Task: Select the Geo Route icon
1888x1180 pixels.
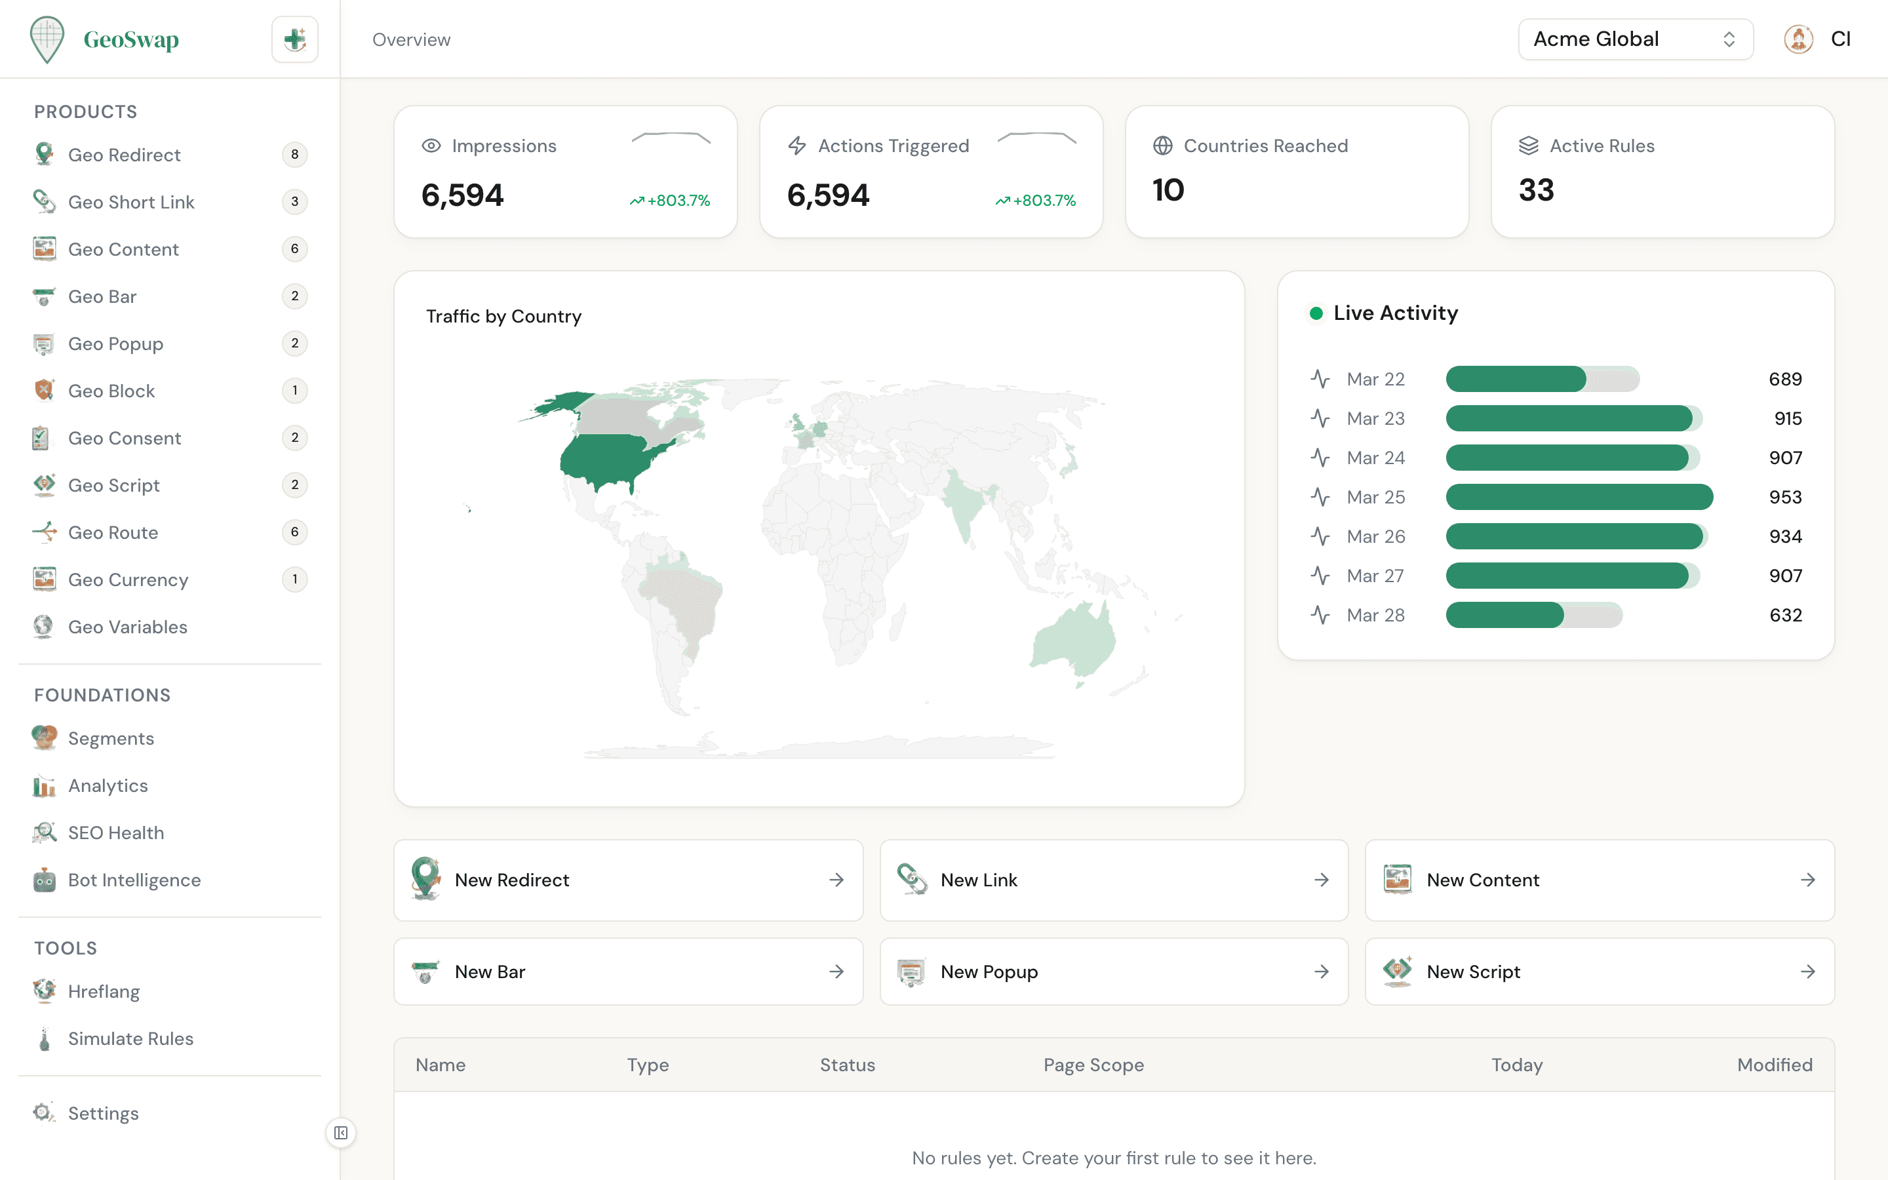Action: 45,532
